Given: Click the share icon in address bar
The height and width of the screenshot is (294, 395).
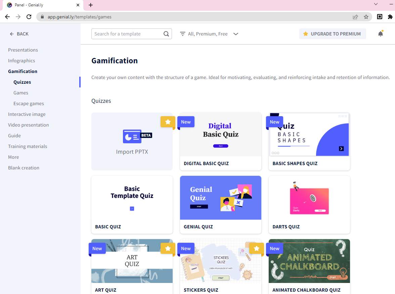Looking at the screenshot, I should coord(355,17).
